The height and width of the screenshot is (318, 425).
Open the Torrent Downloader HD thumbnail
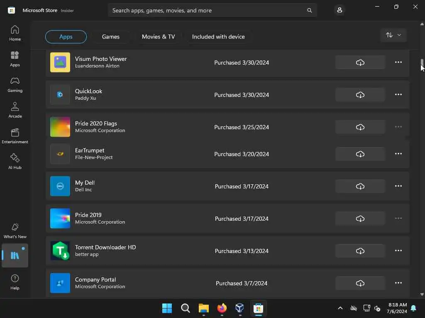pos(60,251)
